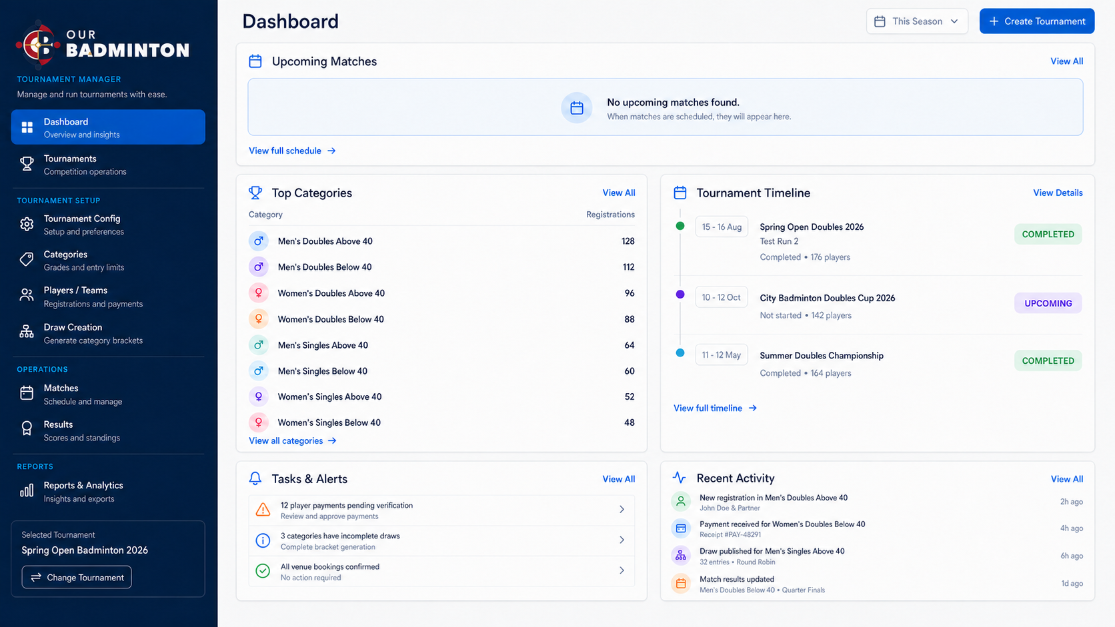Click the Matches calendar icon in sidebar

tap(27, 393)
